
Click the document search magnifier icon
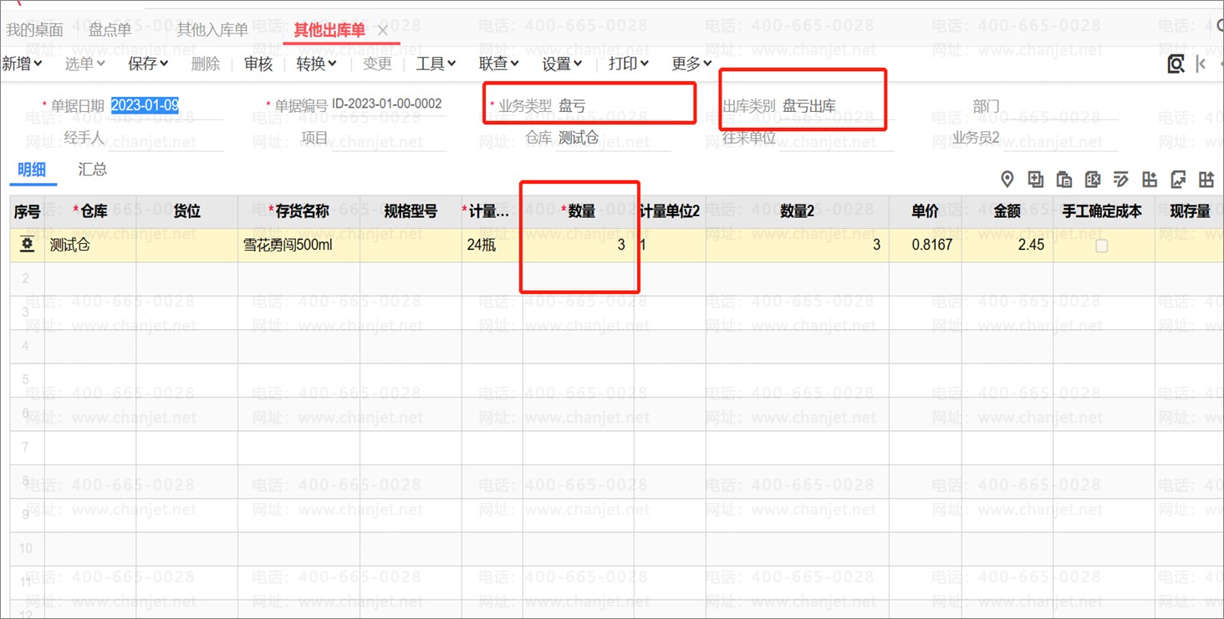tap(1176, 63)
